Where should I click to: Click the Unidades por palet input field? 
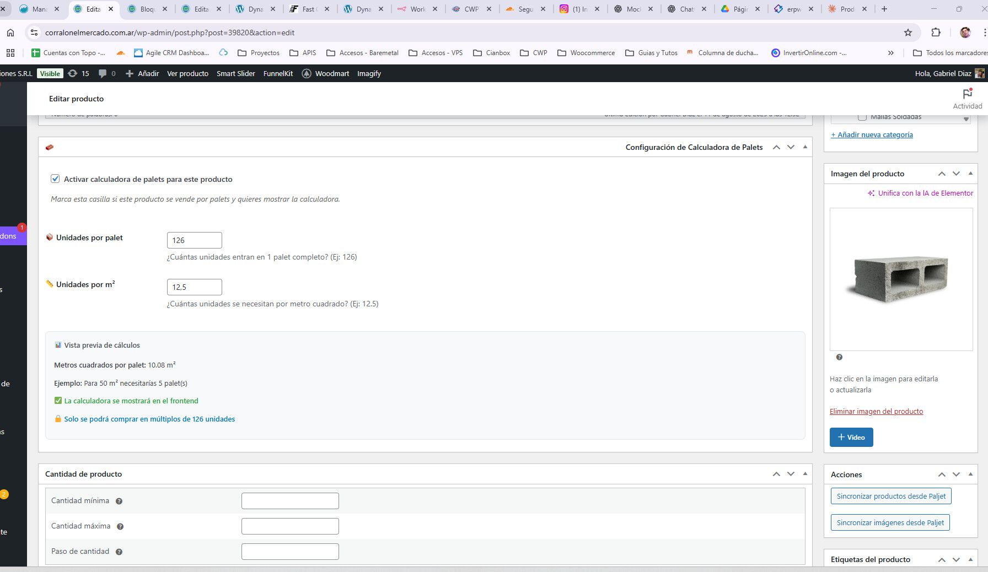pyautogui.click(x=194, y=240)
